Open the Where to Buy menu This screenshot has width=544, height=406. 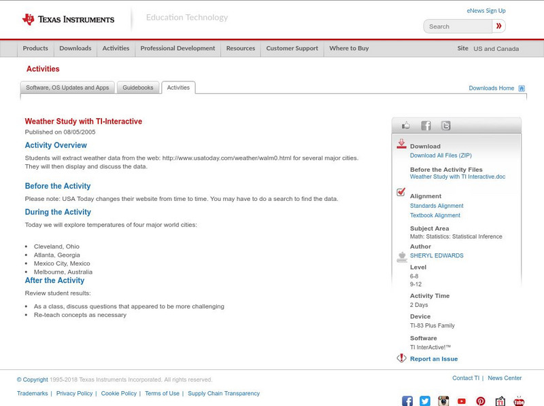(349, 48)
